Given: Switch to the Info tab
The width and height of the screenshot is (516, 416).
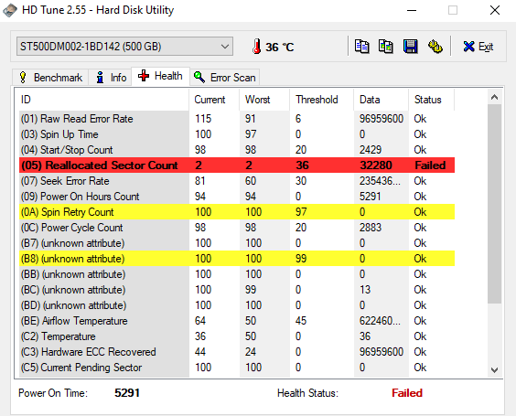Looking at the screenshot, I should [x=111, y=78].
